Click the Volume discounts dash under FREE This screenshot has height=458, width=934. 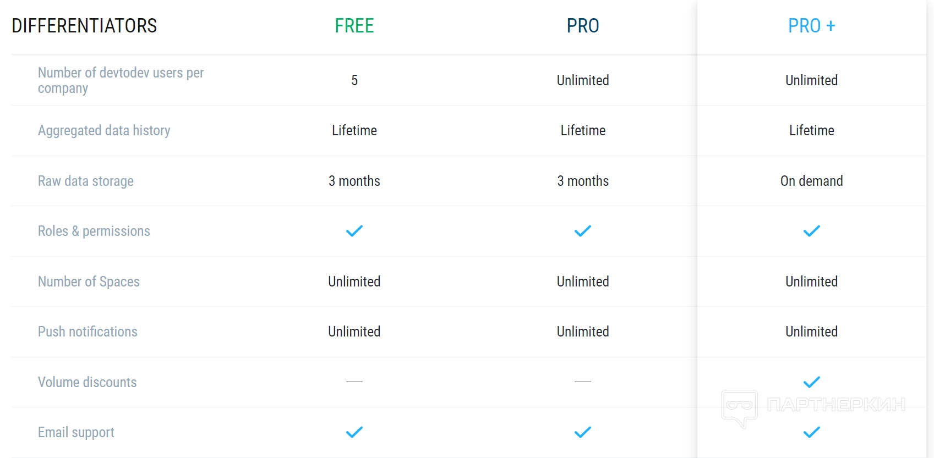click(x=354, y=382)
